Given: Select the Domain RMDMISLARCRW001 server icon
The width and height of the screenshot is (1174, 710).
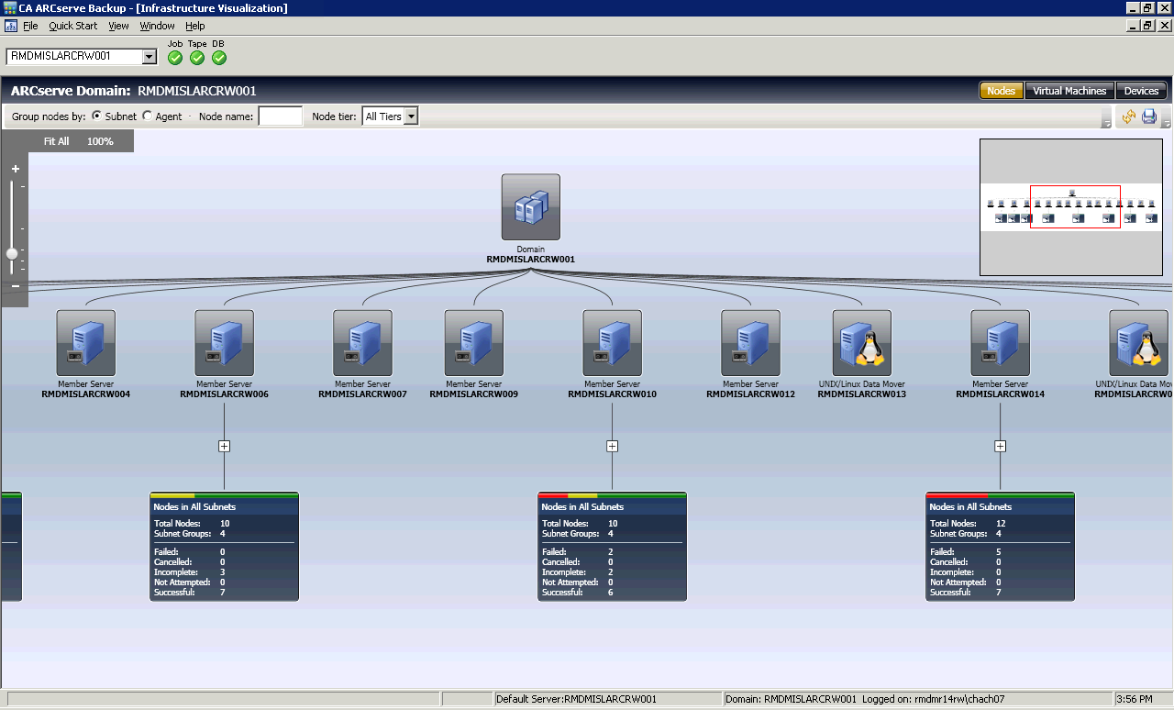Looking at the screenshot, I should [x=530, y=206].
